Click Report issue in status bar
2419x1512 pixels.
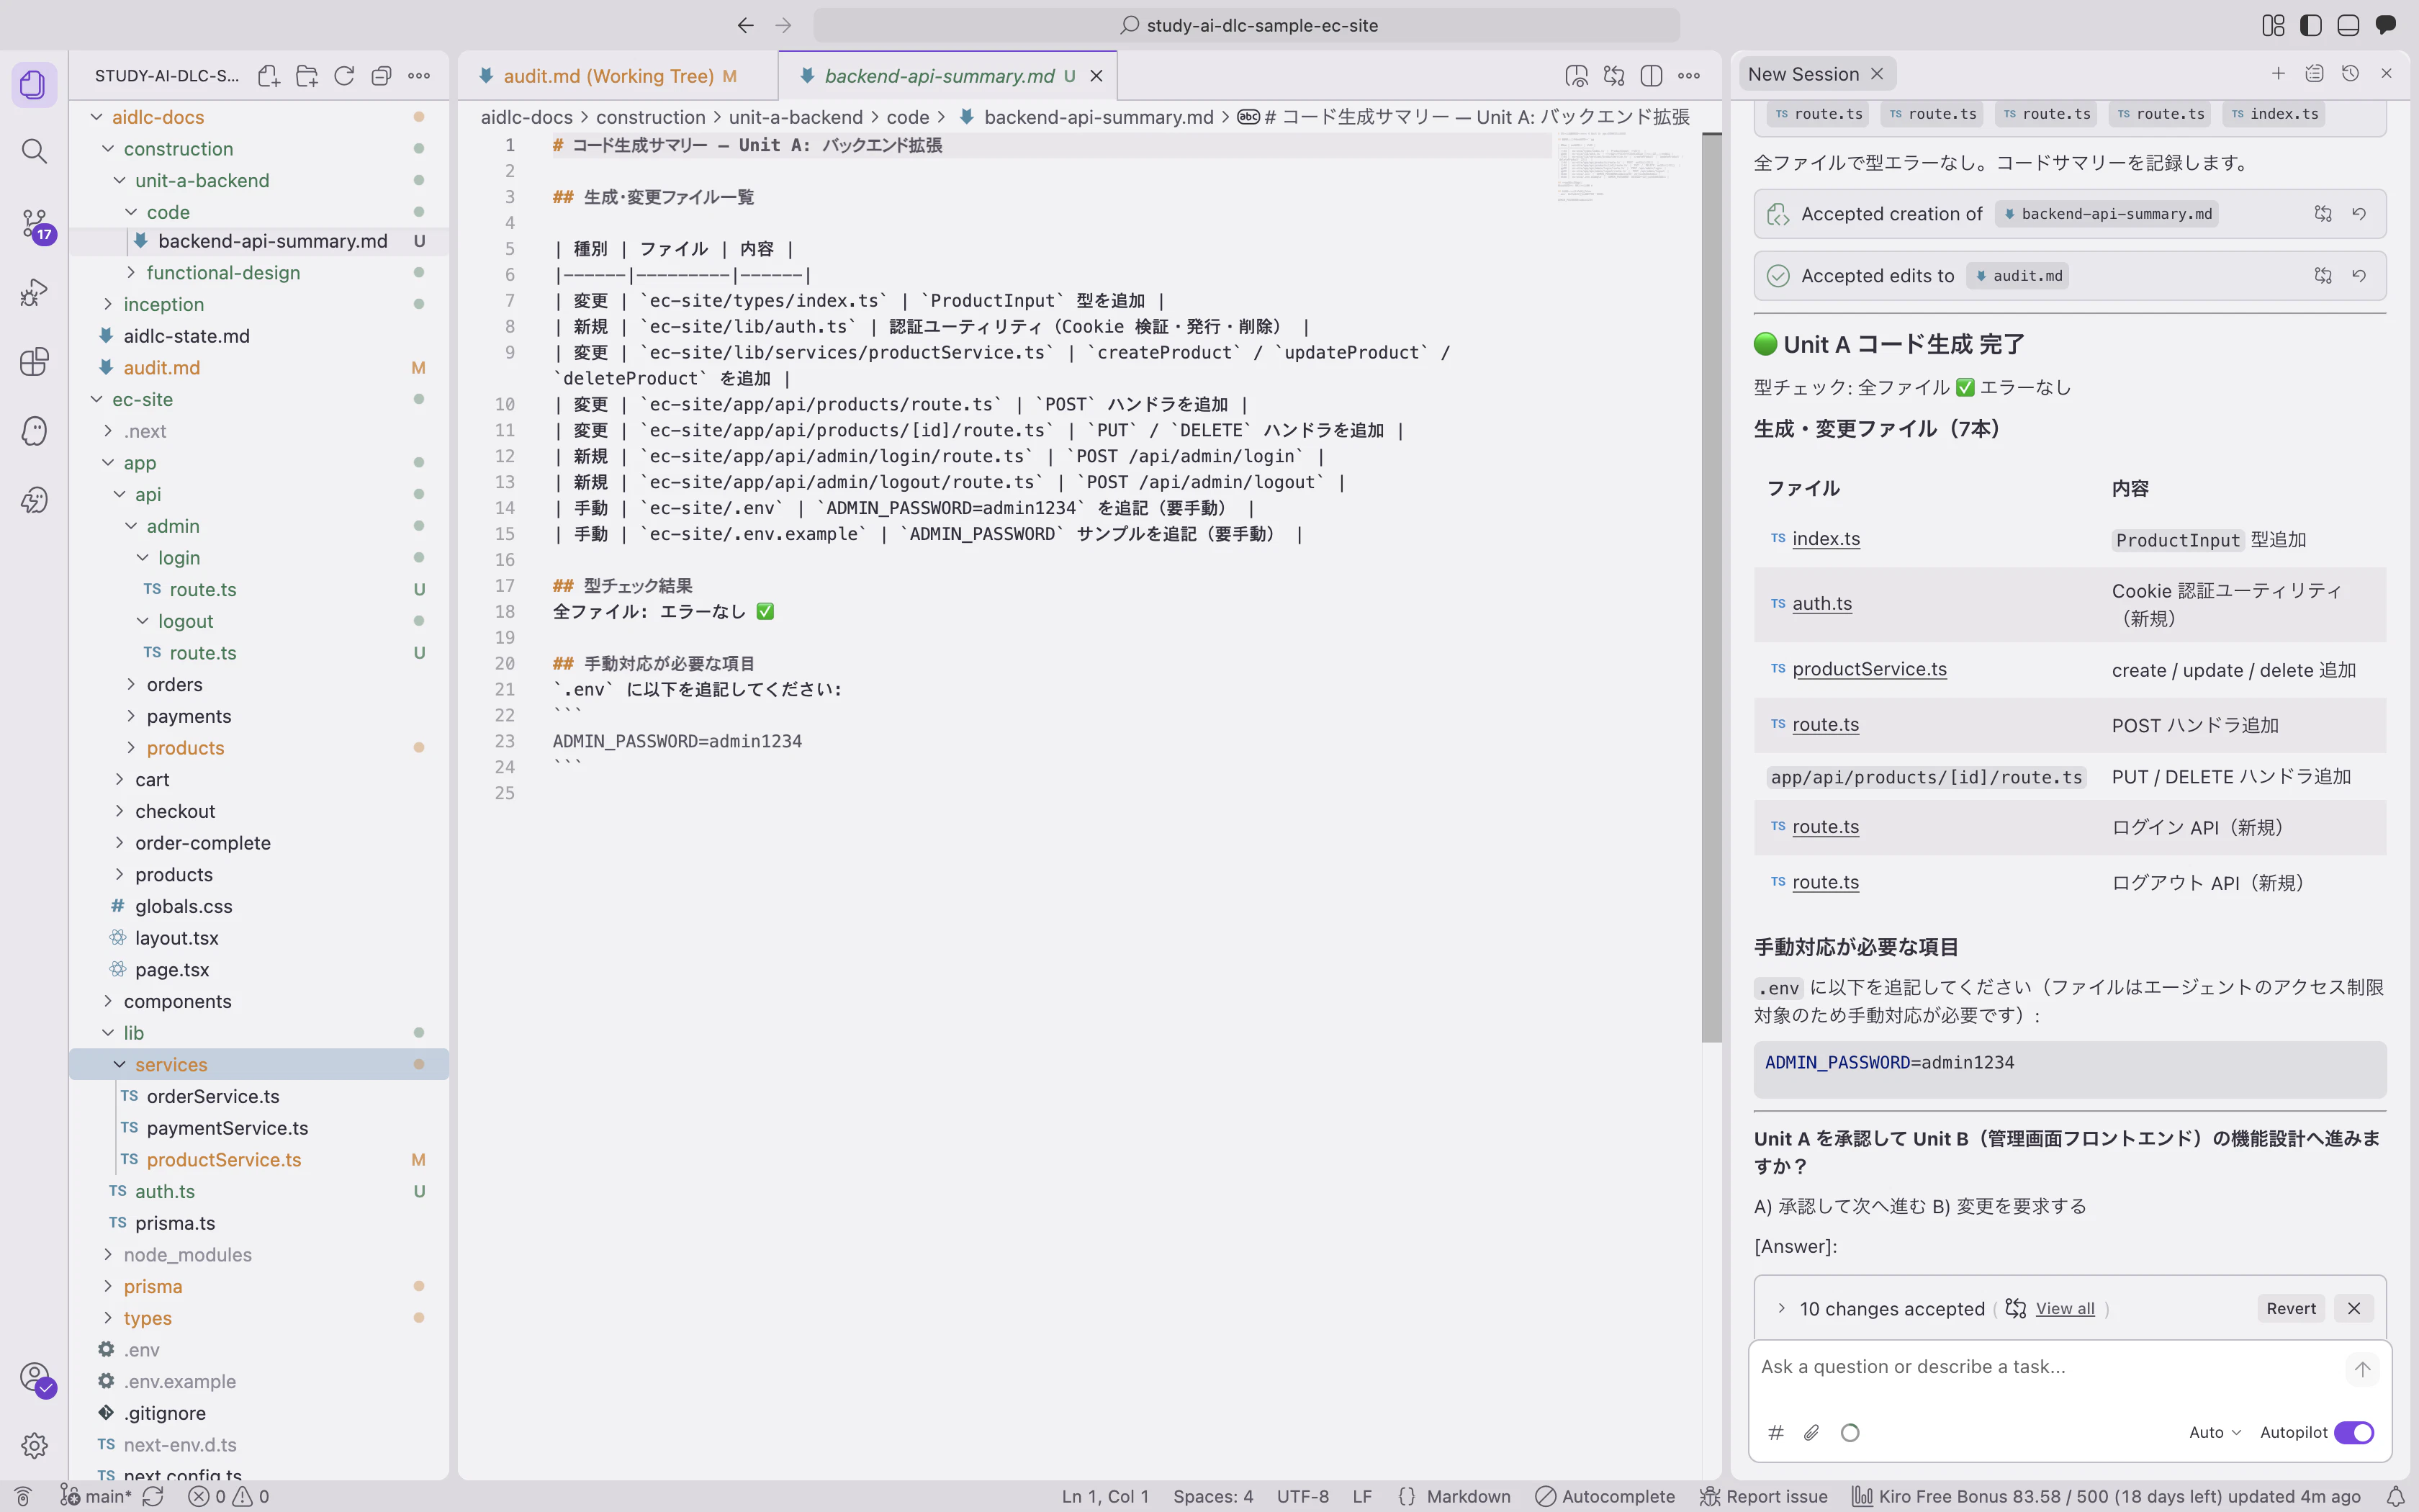1763,1496
